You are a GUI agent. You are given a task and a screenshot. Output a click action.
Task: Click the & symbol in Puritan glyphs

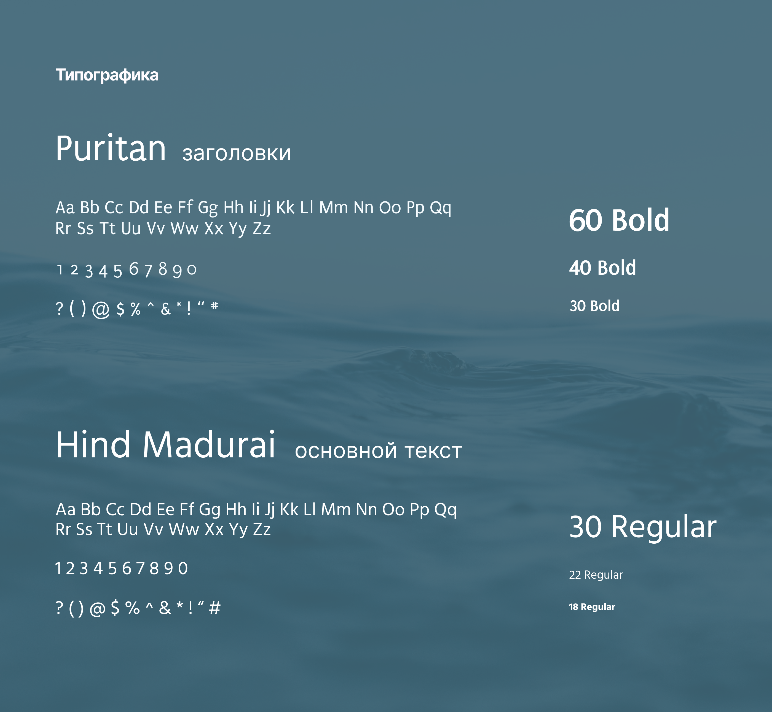pos(166,309)
